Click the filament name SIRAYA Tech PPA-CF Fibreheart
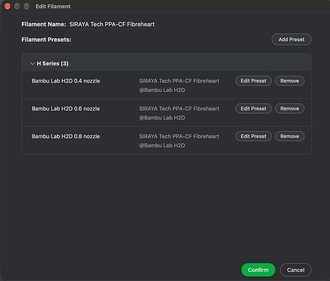 coord(112,24)
